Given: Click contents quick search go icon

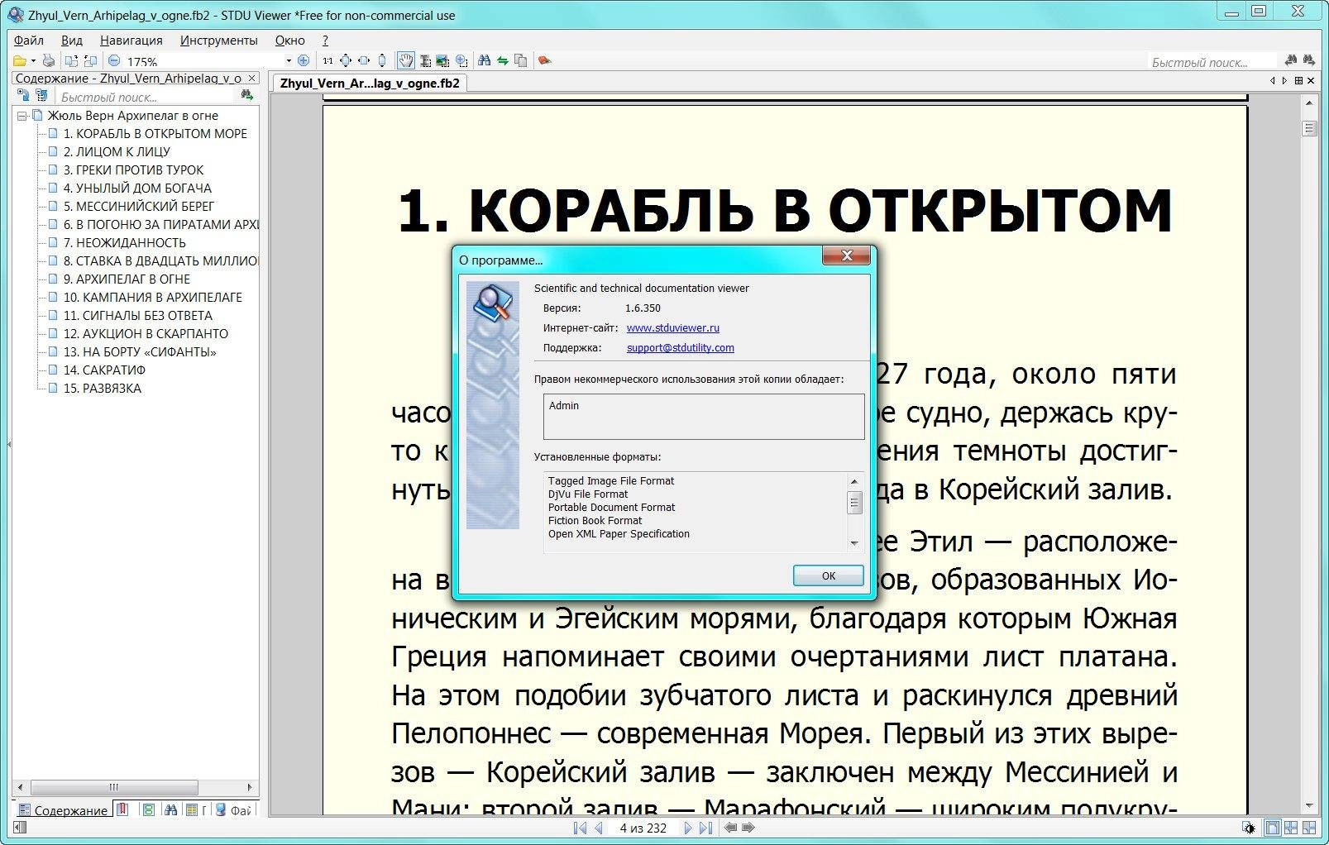Looking at the screenshot, I should (x=247, y=95).
